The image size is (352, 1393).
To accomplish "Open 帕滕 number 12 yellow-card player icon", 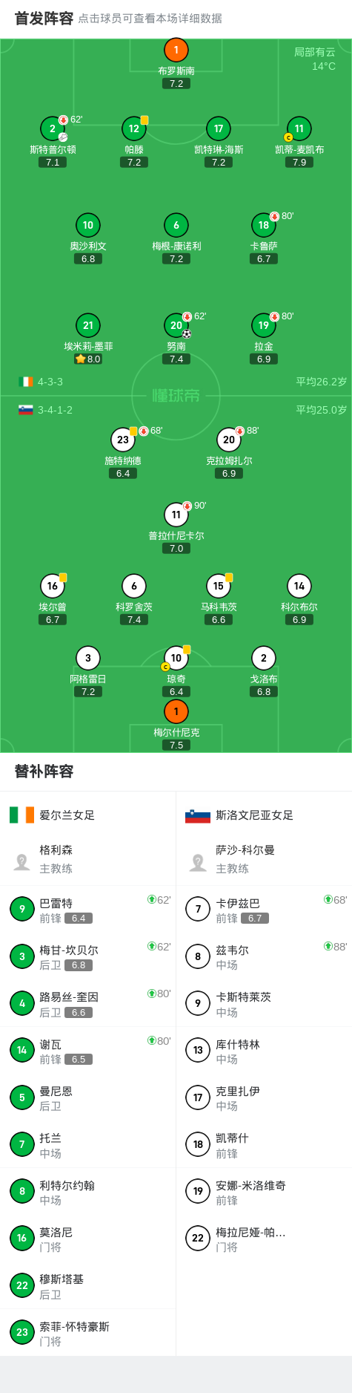I will pos(134,128).
